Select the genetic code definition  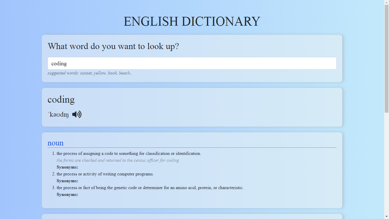tap(150, 188)
